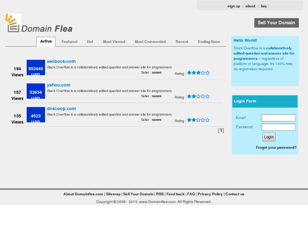Open the Hot tab
This screenshot has width=308, height=231.
pyautogui.click(x=90, y=42)
